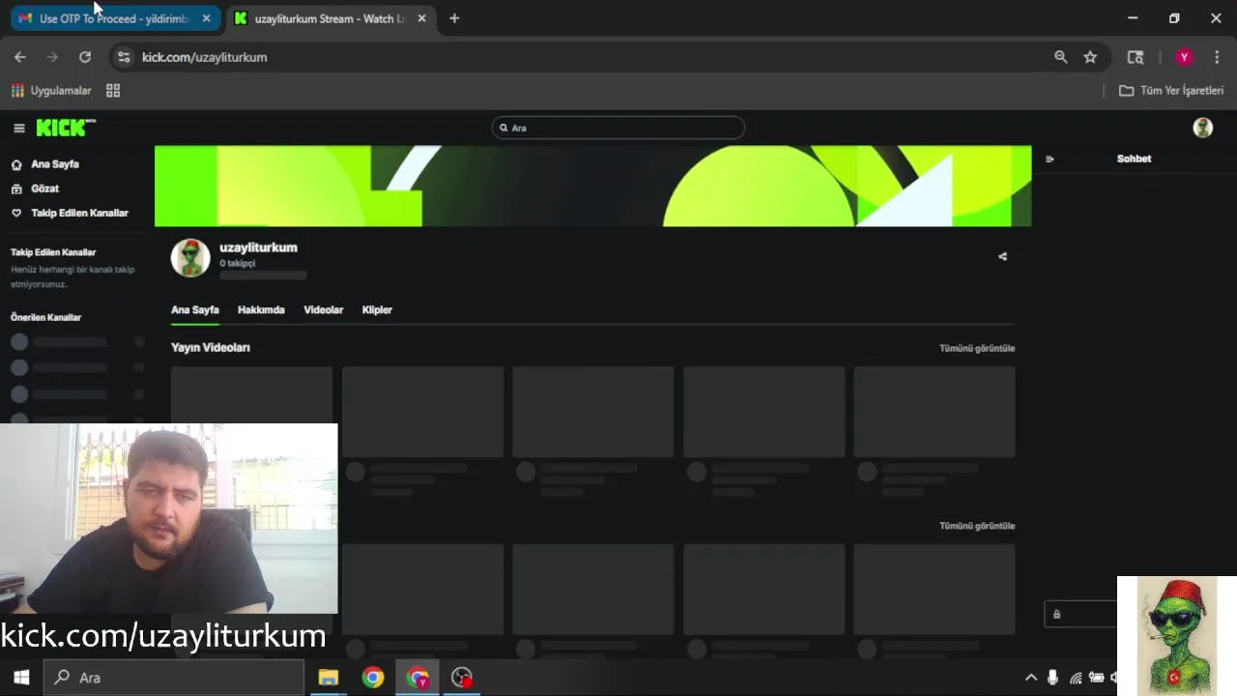The height and width of the screenshot is (696, 1237).
Task: Click the site information icon in address bar
Action: [x=124, y=57]
